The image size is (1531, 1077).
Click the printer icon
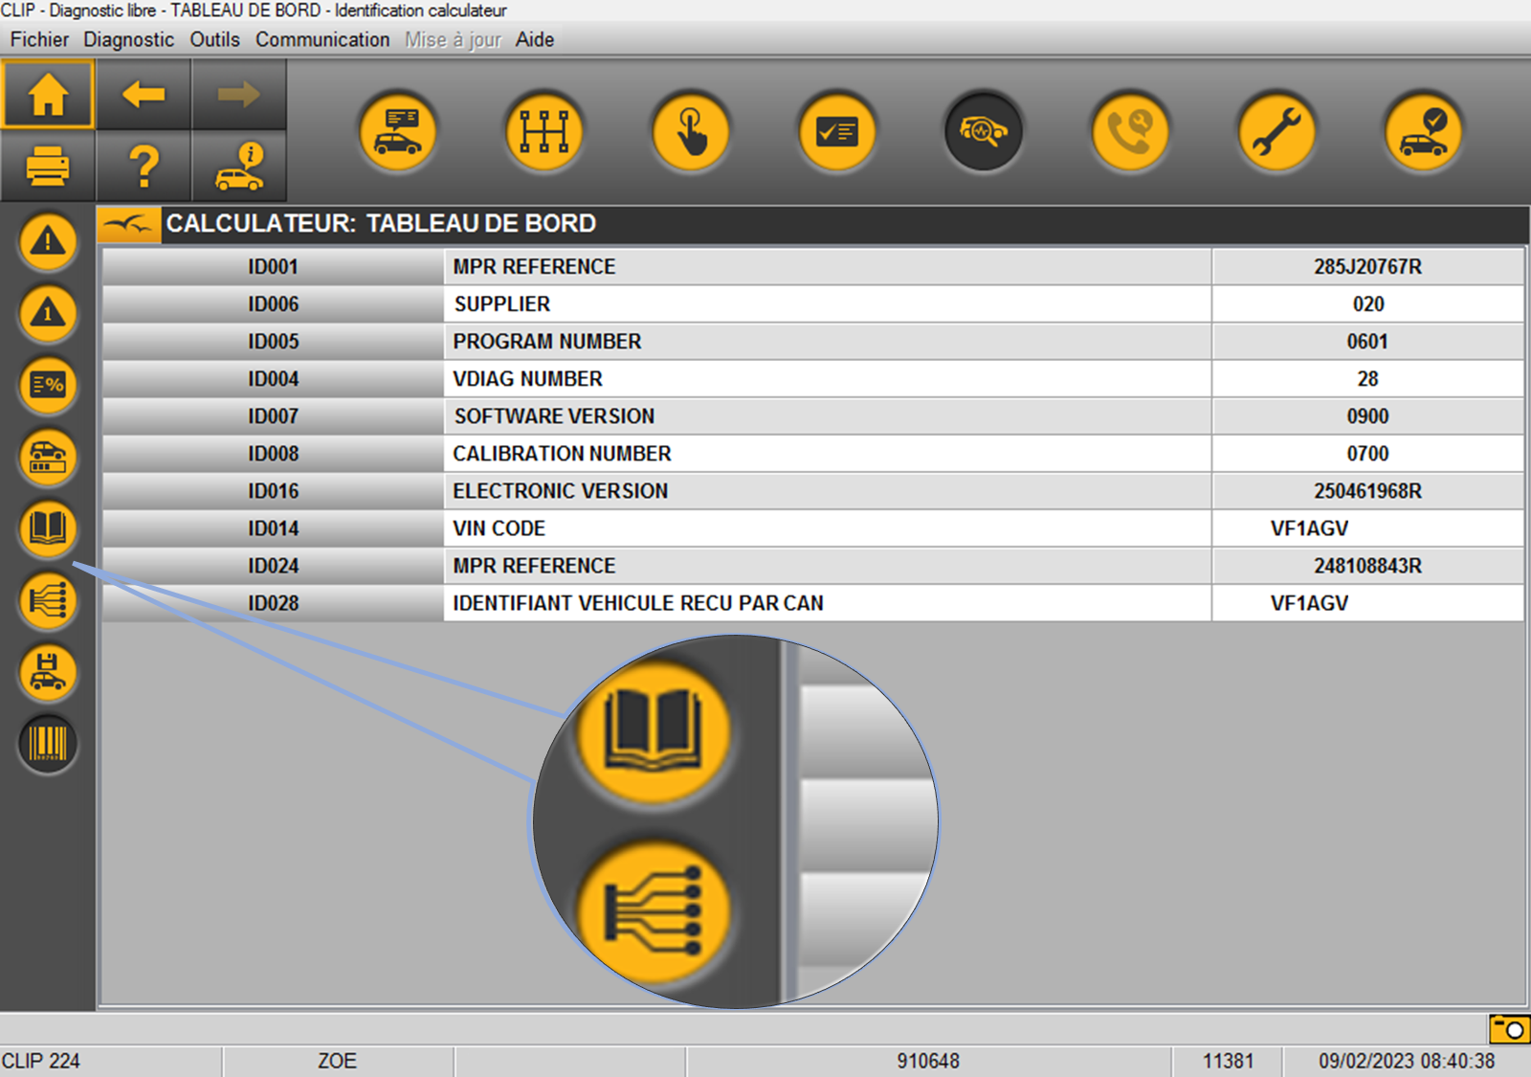48,167
